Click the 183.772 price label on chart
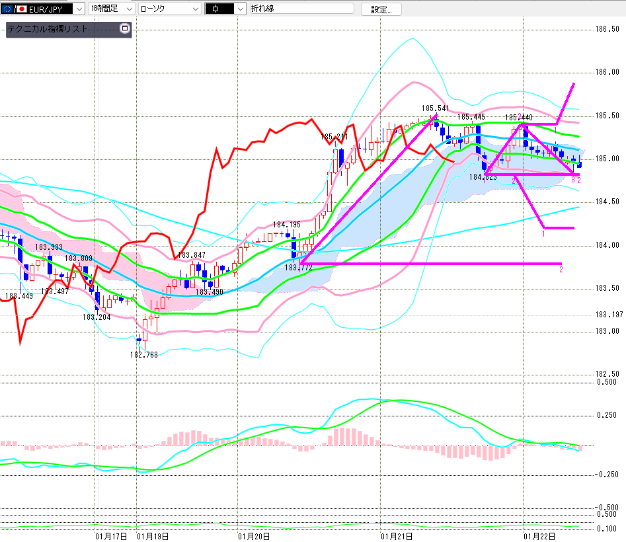The width and height of the screenshot is (626, 542). (298, 268)
